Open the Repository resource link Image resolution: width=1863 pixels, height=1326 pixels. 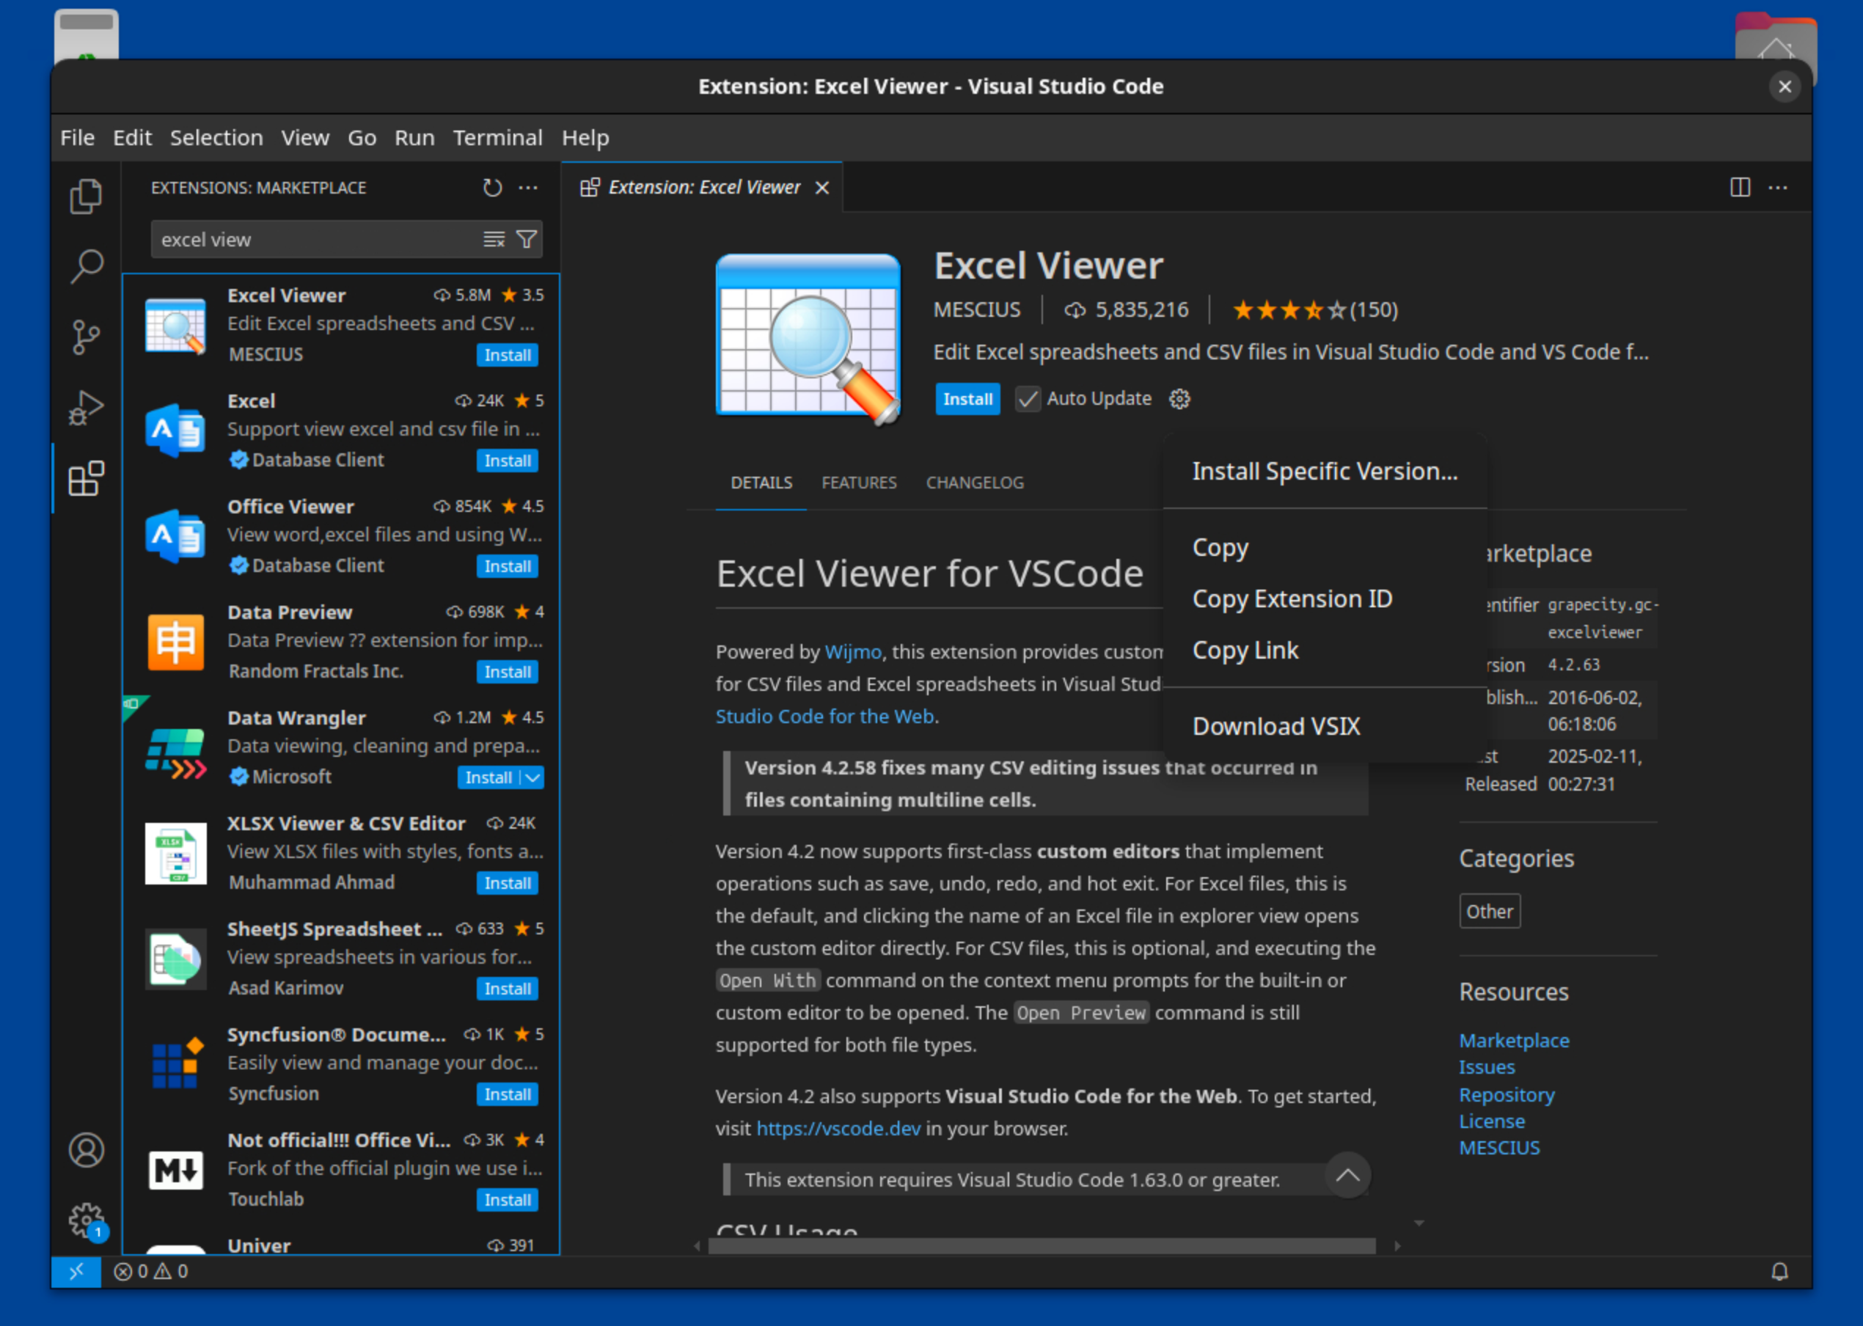click(x=1507, y=1094)
